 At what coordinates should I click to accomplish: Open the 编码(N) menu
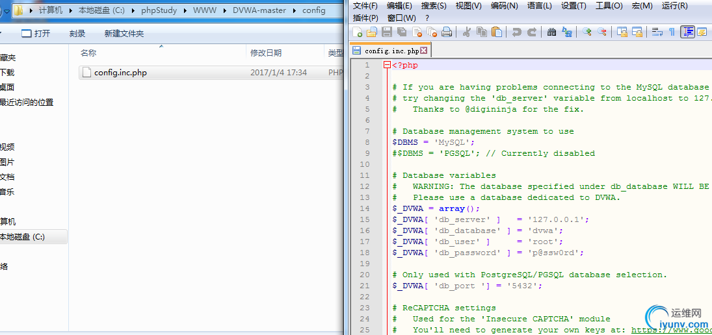point(504,6)
